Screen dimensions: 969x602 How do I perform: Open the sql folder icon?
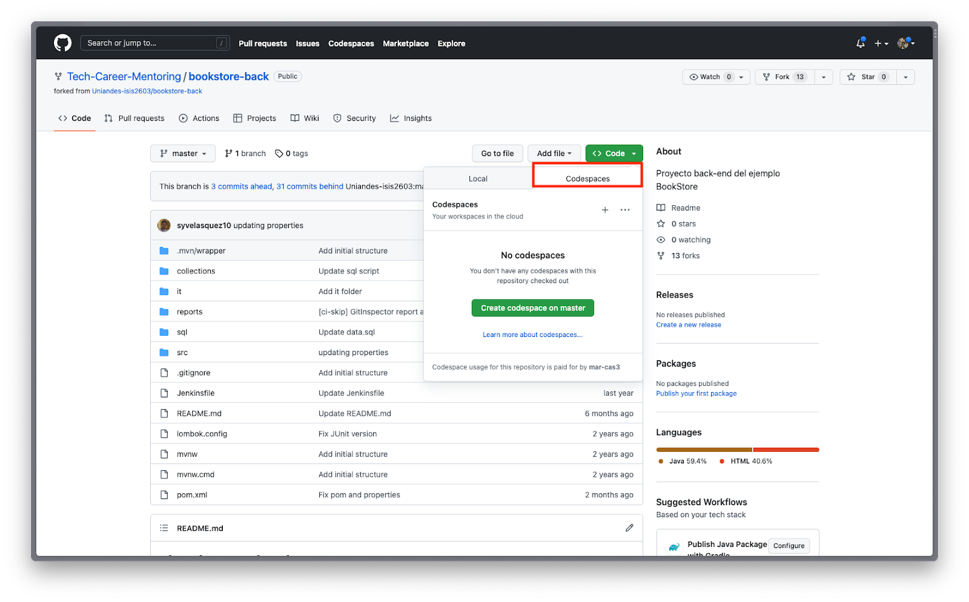click(x=164, y=332)
